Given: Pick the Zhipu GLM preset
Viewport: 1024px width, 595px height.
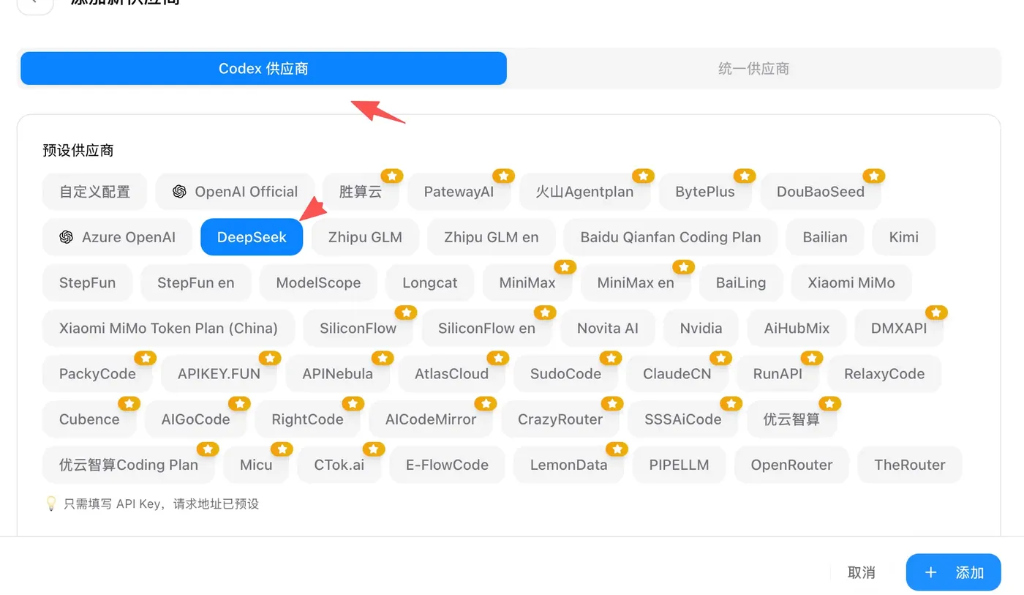Looking at the screenshot, I should click(x=366, y=237).
